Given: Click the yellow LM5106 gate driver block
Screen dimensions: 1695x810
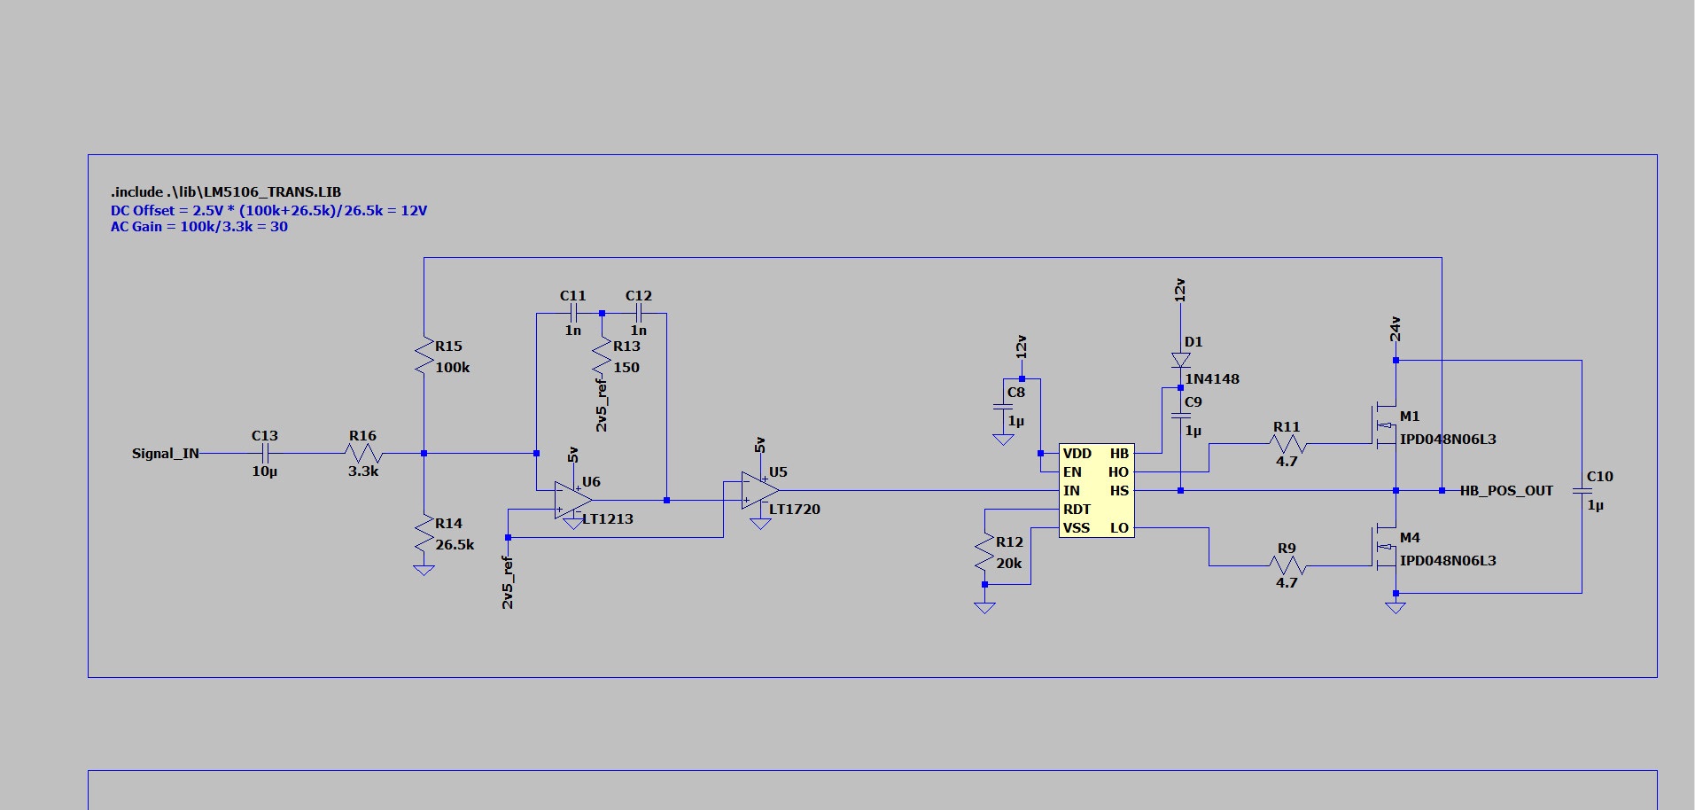Looking at the screenshot, I should click(x=1096, y=490).
